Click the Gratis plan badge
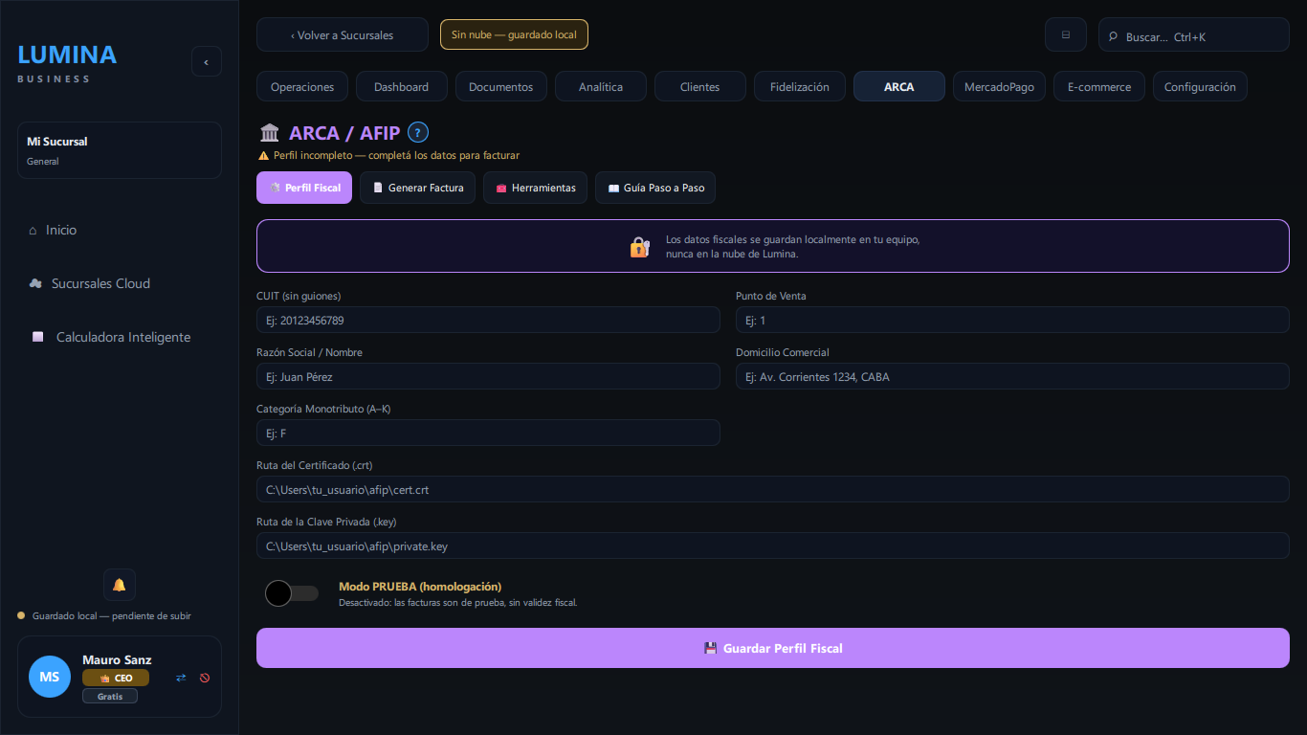The image size is (1307, 735). click(110, 697)
